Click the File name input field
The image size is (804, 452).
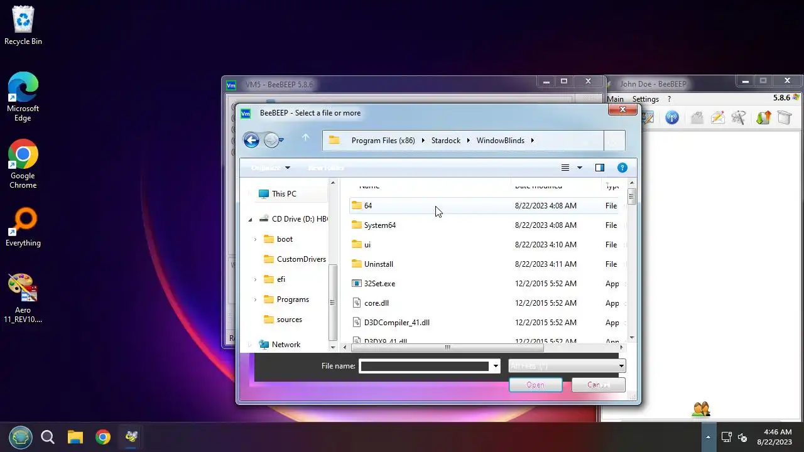click(425, 366)
